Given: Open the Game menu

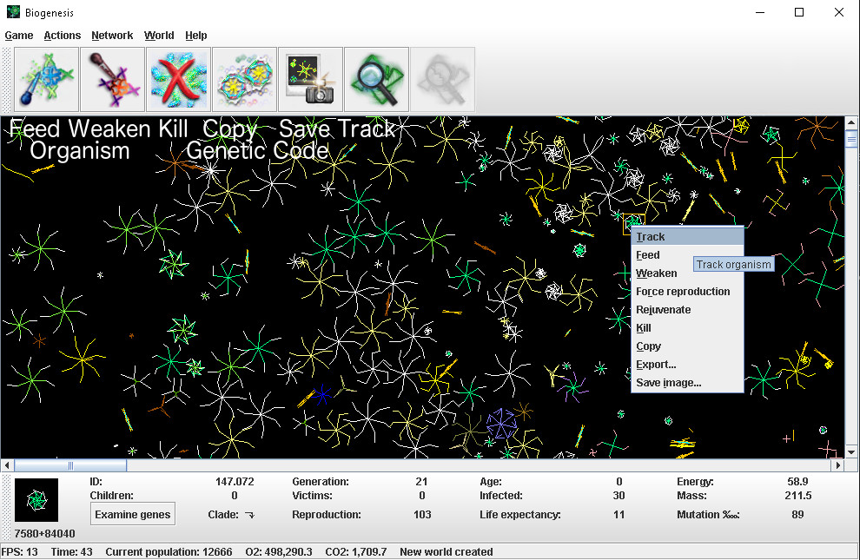Looking at the screenshot, I should coord(19,36).
